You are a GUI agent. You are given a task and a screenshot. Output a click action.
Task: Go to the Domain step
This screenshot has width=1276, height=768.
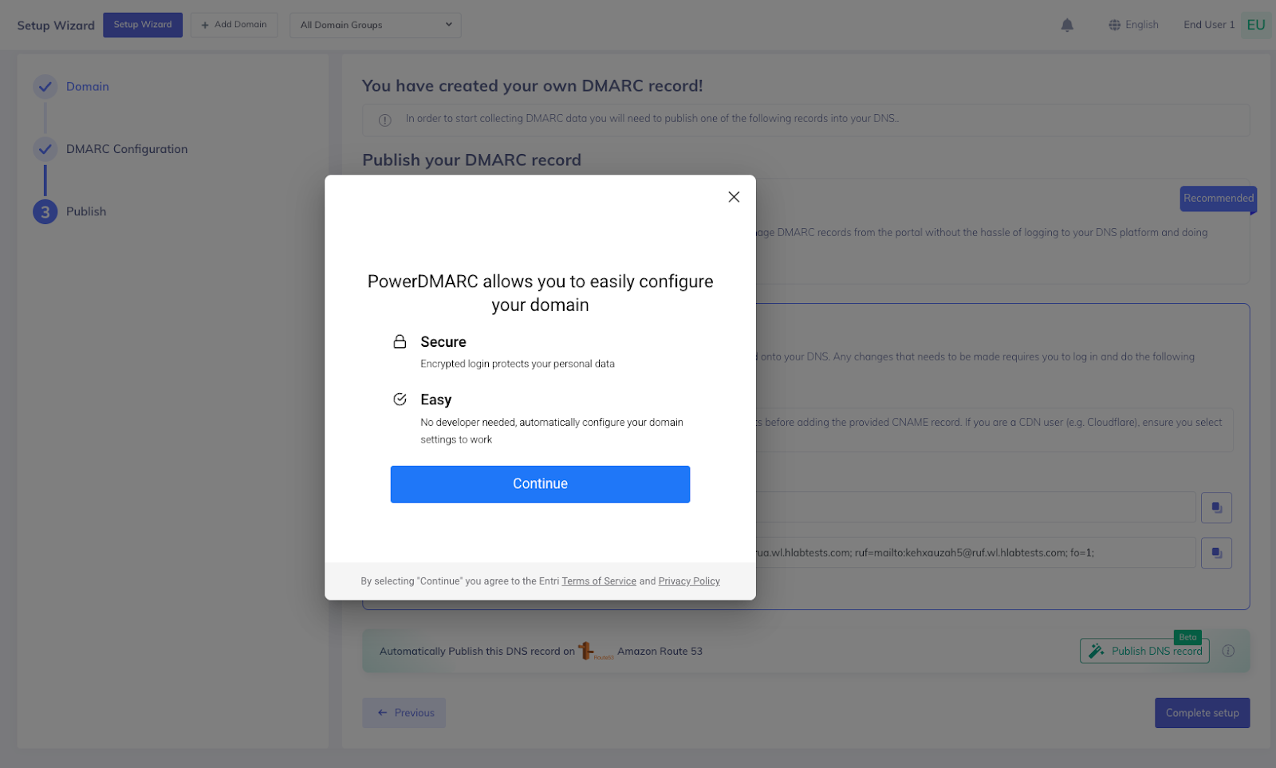(87, 86)
